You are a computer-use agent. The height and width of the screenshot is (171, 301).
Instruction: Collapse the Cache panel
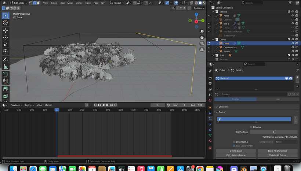point(217,112)
